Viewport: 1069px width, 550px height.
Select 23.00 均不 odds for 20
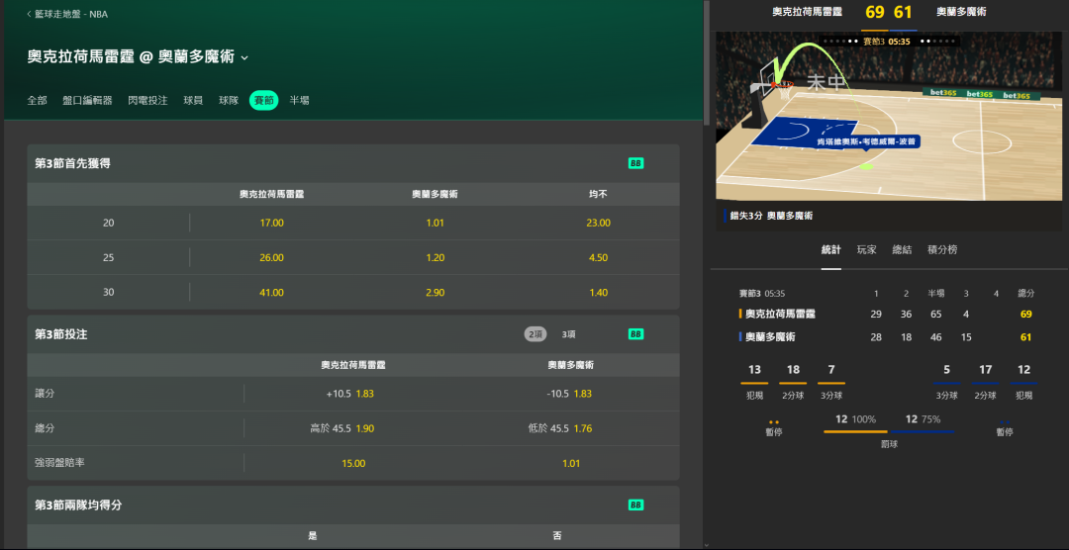[x=598, y=223]
